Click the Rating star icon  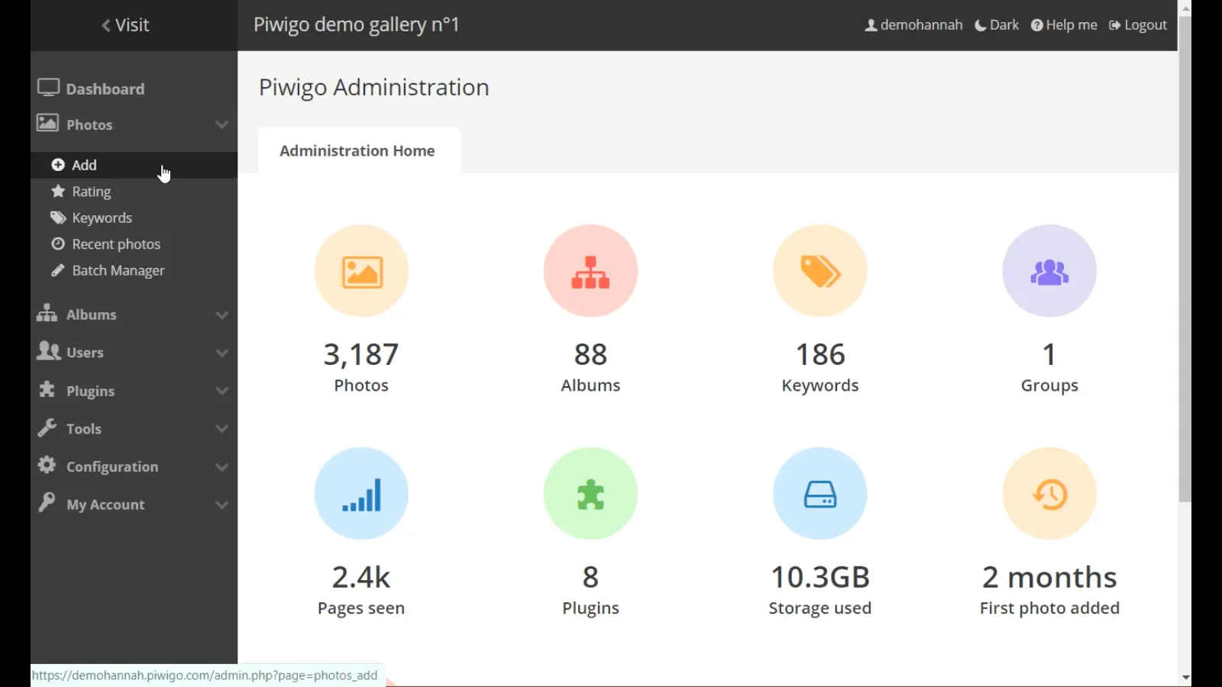57,191
